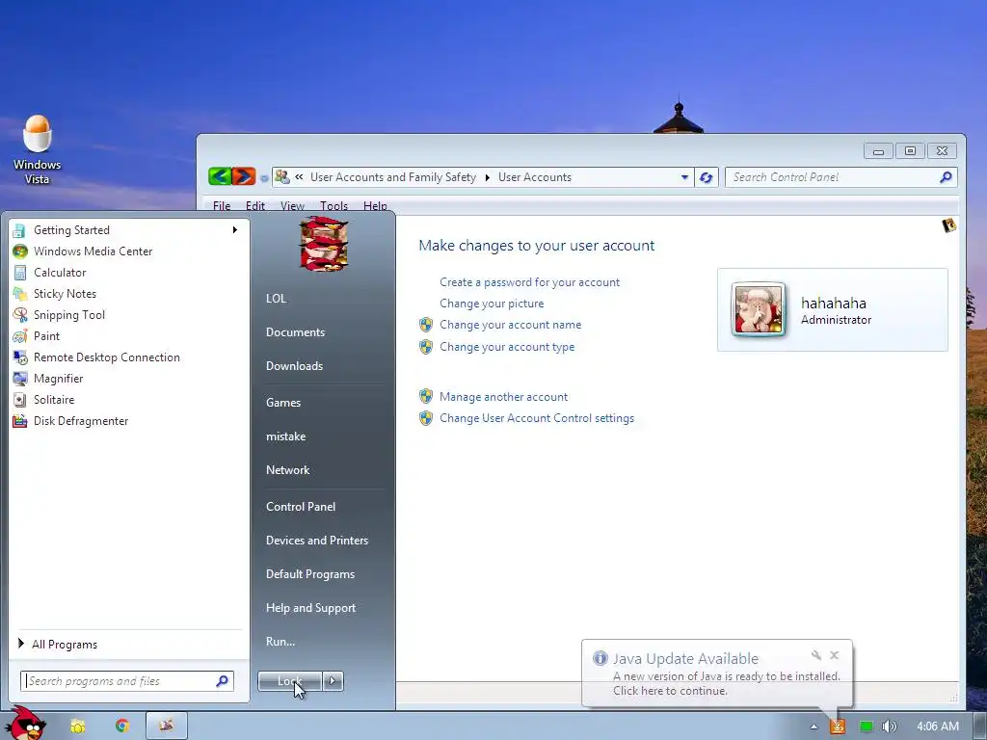Screen dimensions: 987x740
Task: Open Default Programs
Action: (x=310, y=574)
